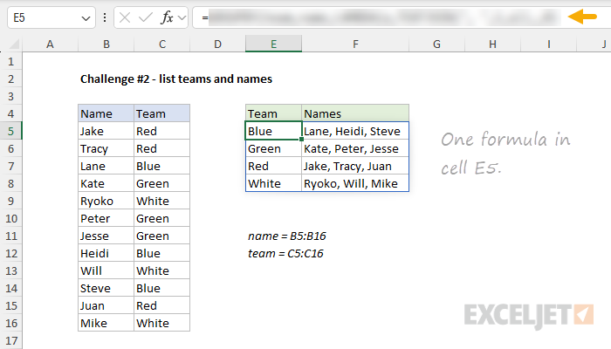Click the 'team = C5:C16' note

(x=285, y=254)
